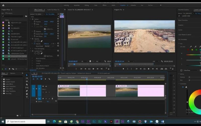Open Color Wheels & Match in Lumetri panel
The width and height of the screenshot is (201, 126).
(185, 35)
